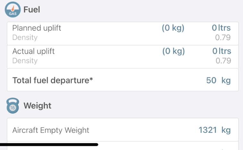Edit Aircraft Empty Weight 1321 value
The height and width of the screenshot is (150, 243).
tap(208, 130)
